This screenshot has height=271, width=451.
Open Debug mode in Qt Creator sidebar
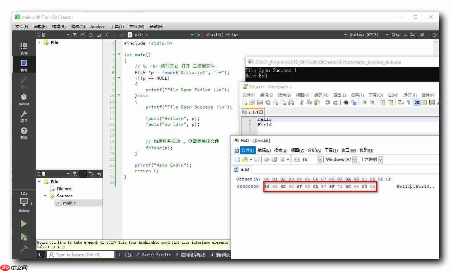pyautogui.click(x=24, y=99)
